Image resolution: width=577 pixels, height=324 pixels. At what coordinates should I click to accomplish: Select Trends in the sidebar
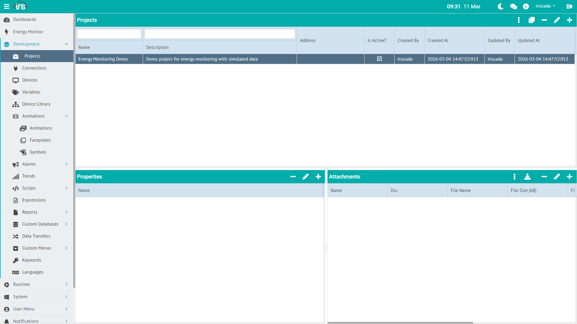click(x=29, y=176)
